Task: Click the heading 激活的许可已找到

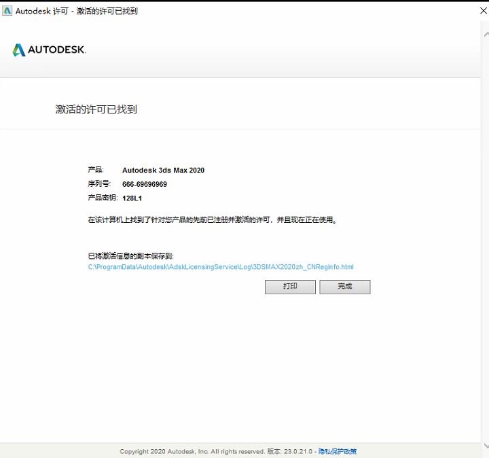Action: [96, 109]
